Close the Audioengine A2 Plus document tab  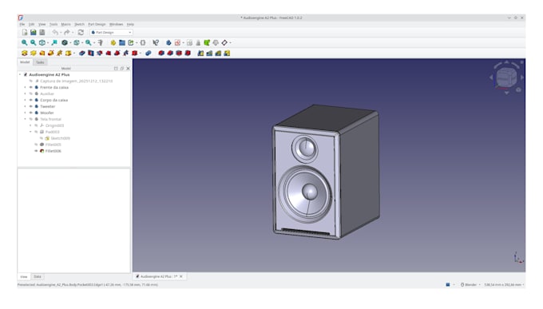[x=181, y=276]
